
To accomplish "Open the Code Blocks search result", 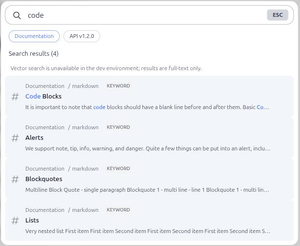I will [x=149, y=97].
